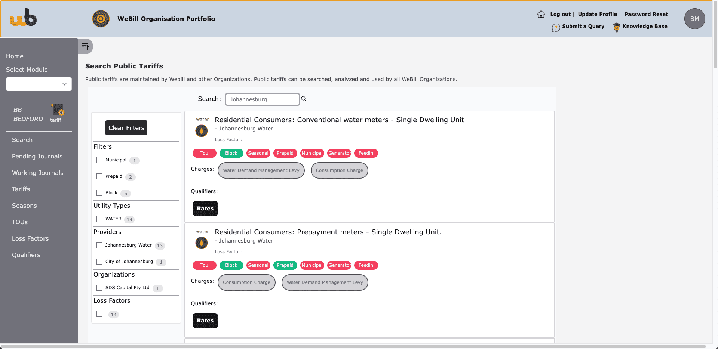Click the water droplet icon on first tariff result
Image resolution: width=718 pixels, height=349 pixels.
pos(201,131)
